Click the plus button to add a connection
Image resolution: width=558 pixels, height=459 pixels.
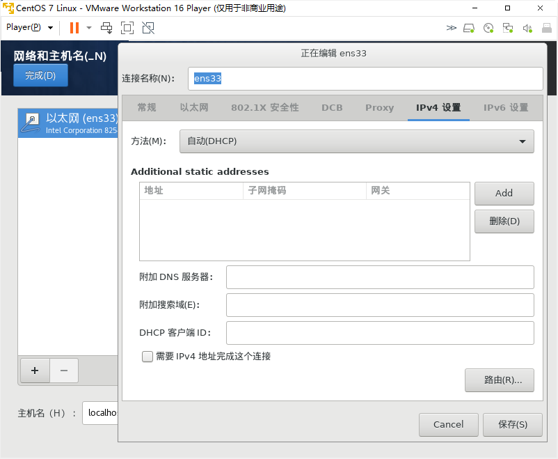(x=35, y=371)
